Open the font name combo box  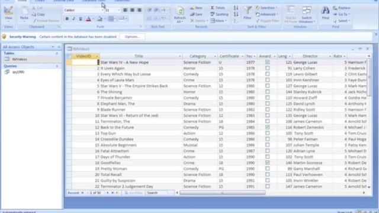(83, 10)
